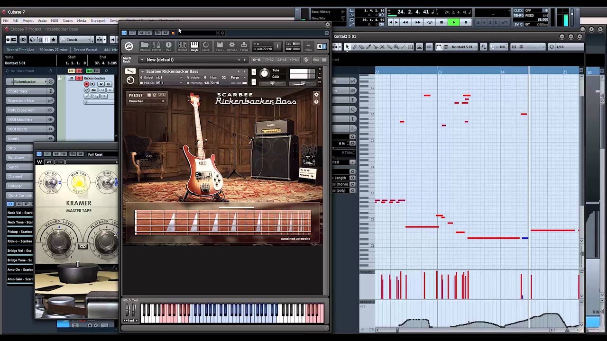Switch to Kontakt channel page 17-32
Image resolution: width=607 pixels, height=341 pixels.
coord(269,60)
